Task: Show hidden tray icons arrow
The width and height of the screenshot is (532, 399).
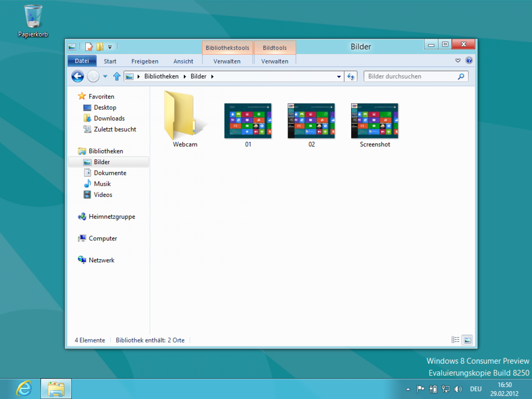Action: [x=408, y=389]
